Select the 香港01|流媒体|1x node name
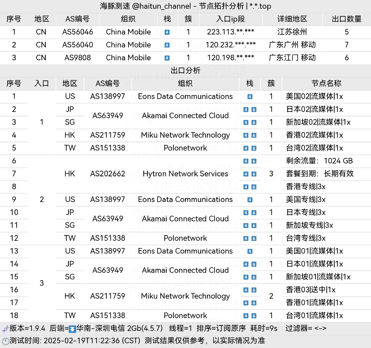371x348 pixels. (x=314, y=303)
